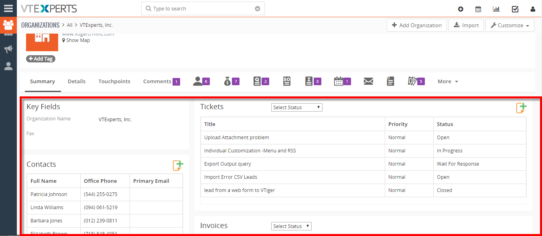Screen dimensions: 542x236
Task: Go to ORGANIZATIONS breadcrumb link
Action: (x=40, y=25)
